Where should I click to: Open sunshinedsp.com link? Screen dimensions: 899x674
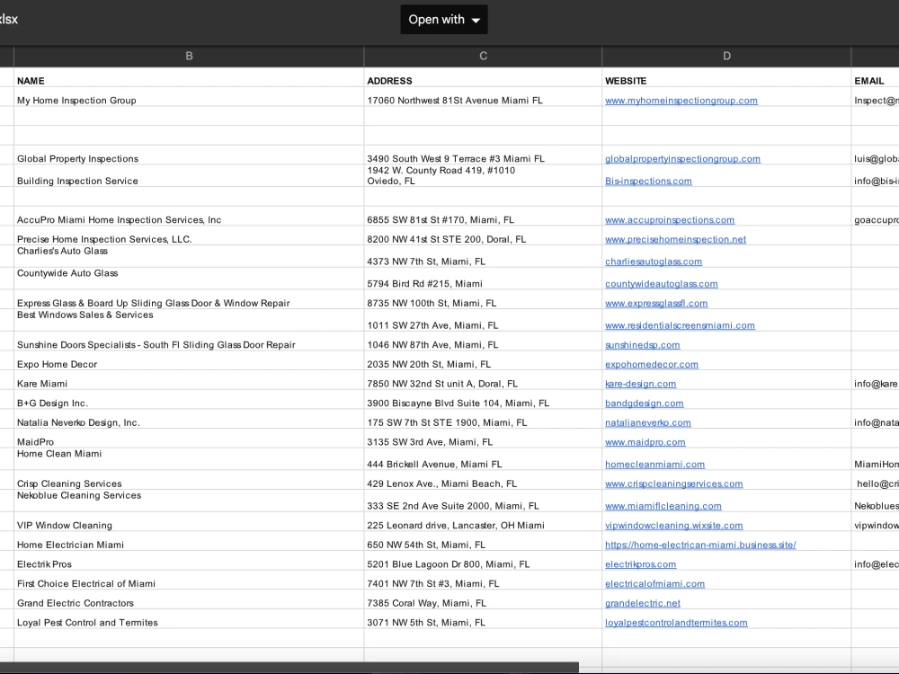[x=642, y=346]
